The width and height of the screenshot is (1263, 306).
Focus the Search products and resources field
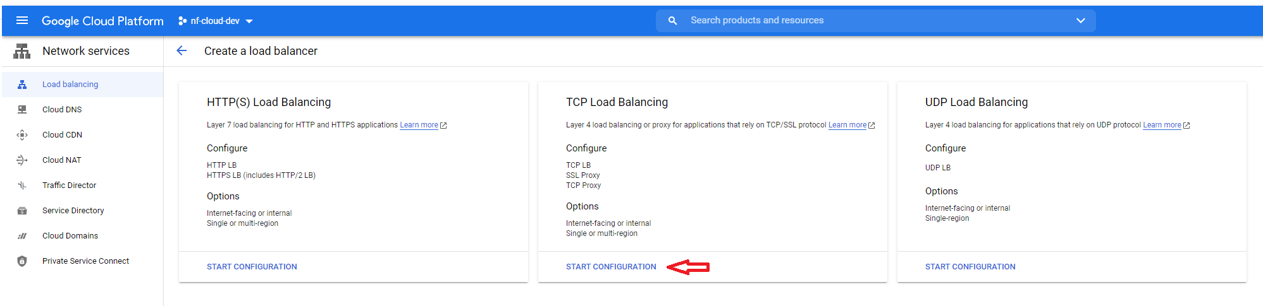coord(876,21)
